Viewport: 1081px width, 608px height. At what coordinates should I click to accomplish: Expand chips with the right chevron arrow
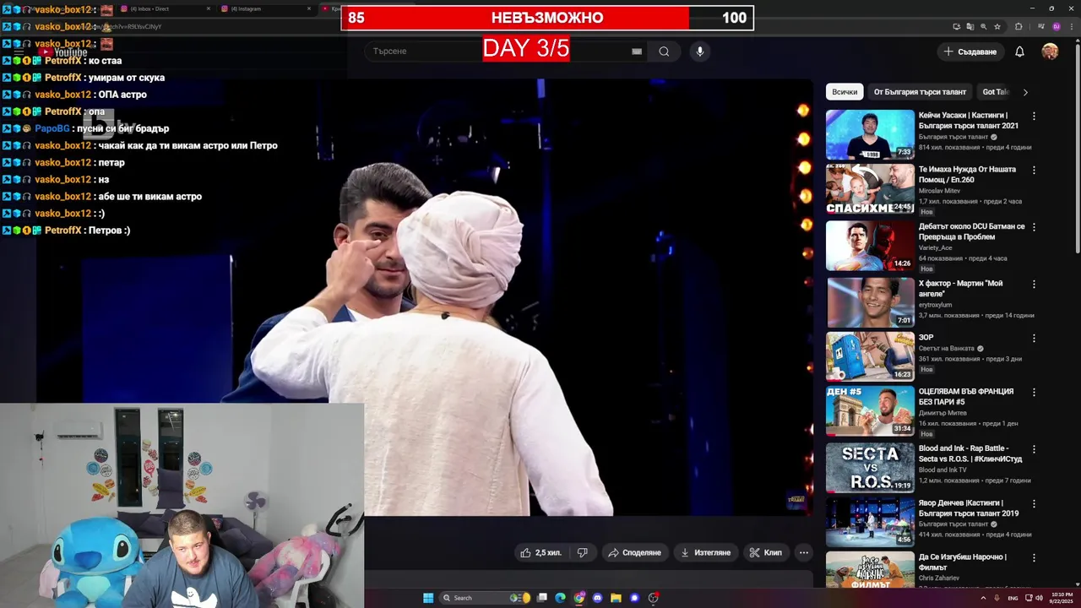pos(1025,92)
